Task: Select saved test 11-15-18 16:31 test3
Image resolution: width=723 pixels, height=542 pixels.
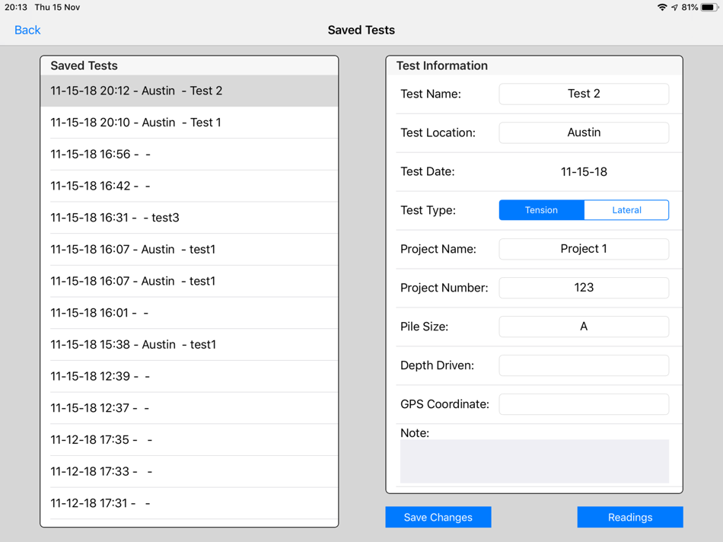Action: (x=189, y=217)
